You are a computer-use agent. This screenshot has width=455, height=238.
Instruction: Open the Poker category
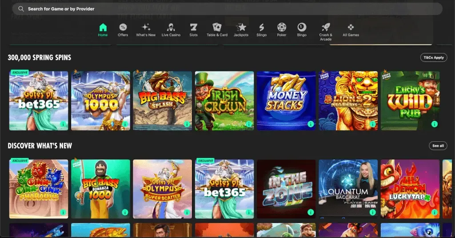281,30
